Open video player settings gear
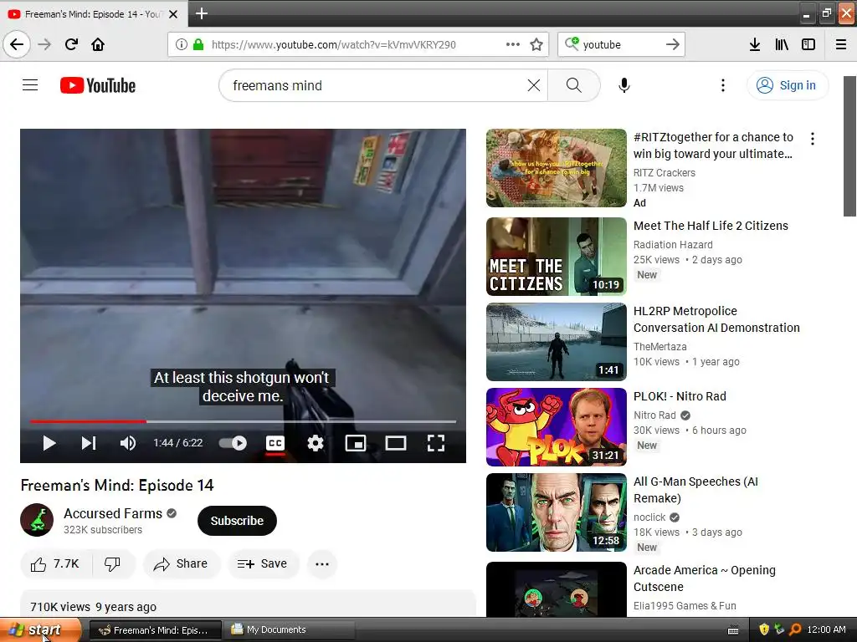Screen dimensions: 857x642 [x=316, y=443]
